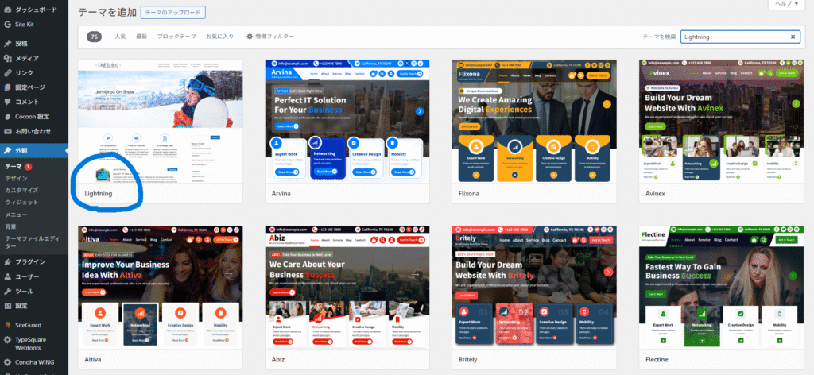814x375 pixels.
Task: Click the メディア media icon
Action: click(x=7, y=58)
